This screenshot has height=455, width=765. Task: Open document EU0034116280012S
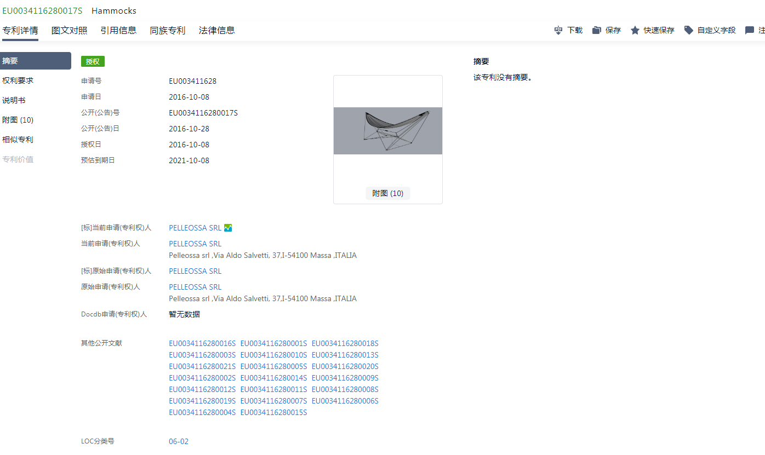pyautogui.click(x=202, y=389)
